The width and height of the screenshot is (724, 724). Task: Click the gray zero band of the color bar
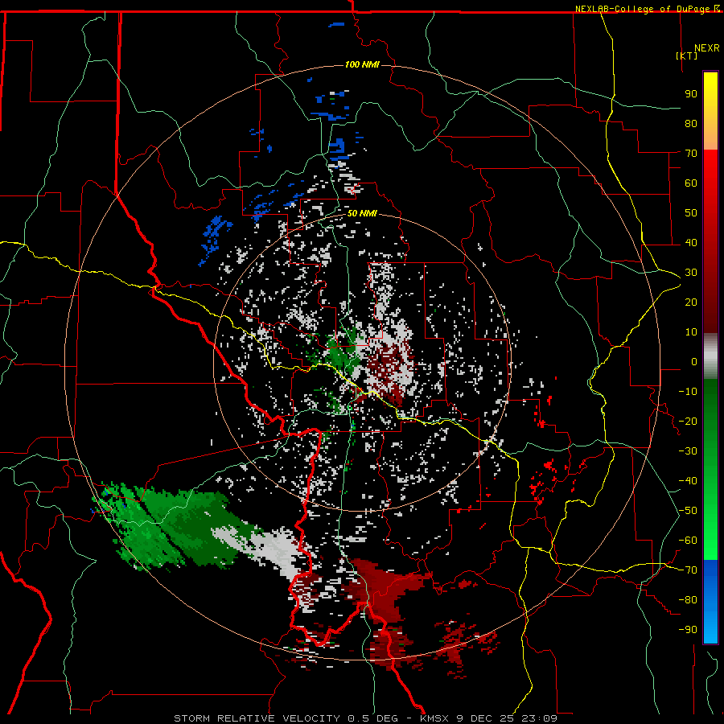point(710,356)
